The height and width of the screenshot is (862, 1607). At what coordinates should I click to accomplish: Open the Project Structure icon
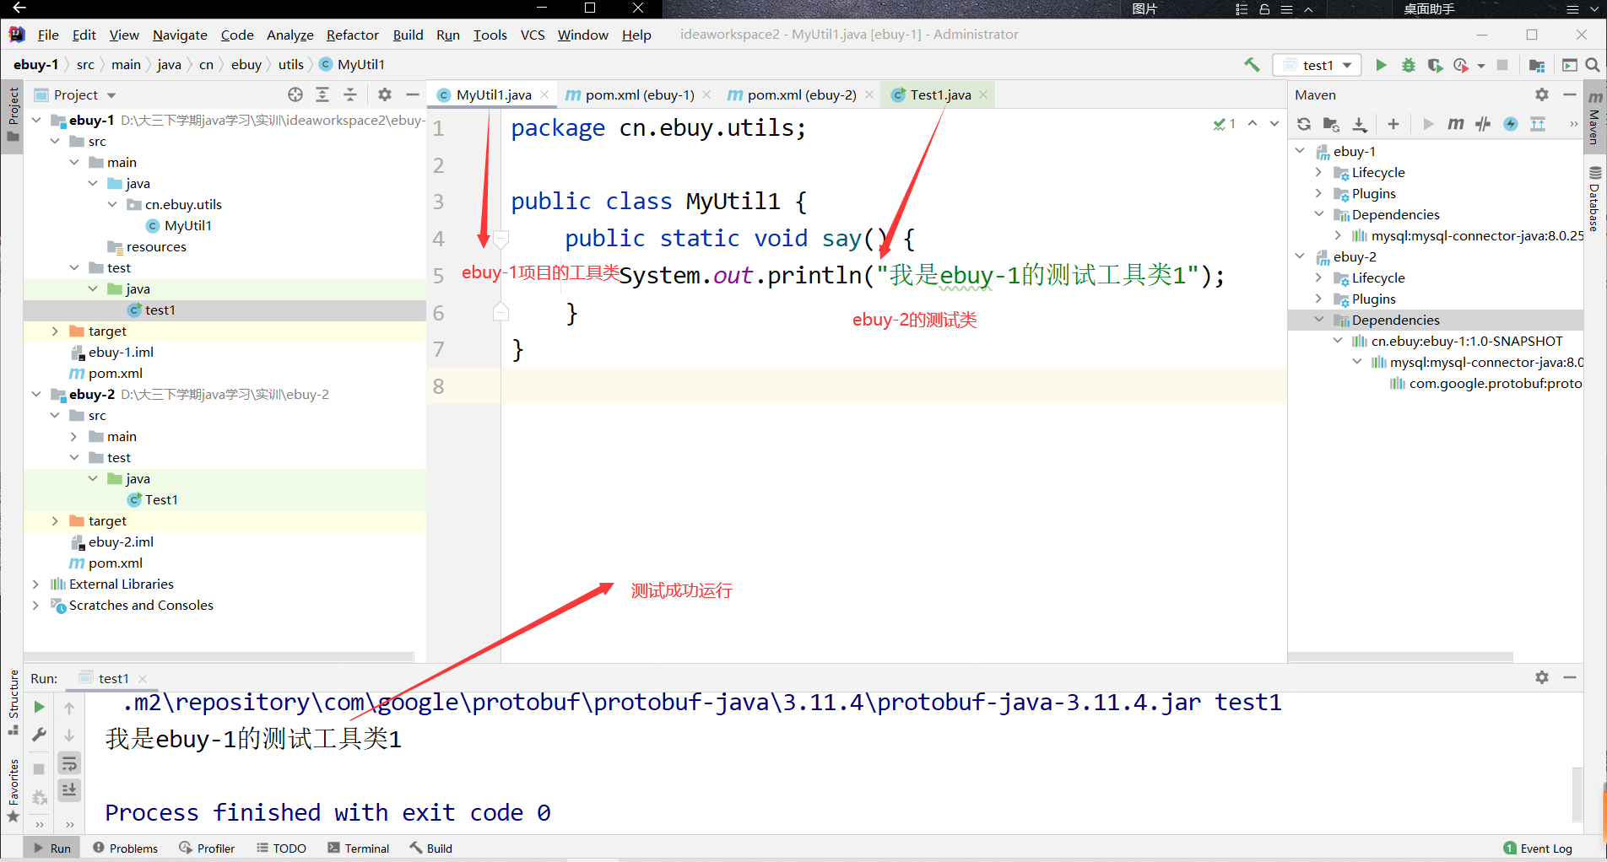tap(1536, 65)
